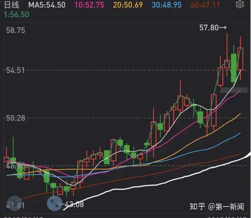Select the last red candlestick on the right

(x=241, y=58)
